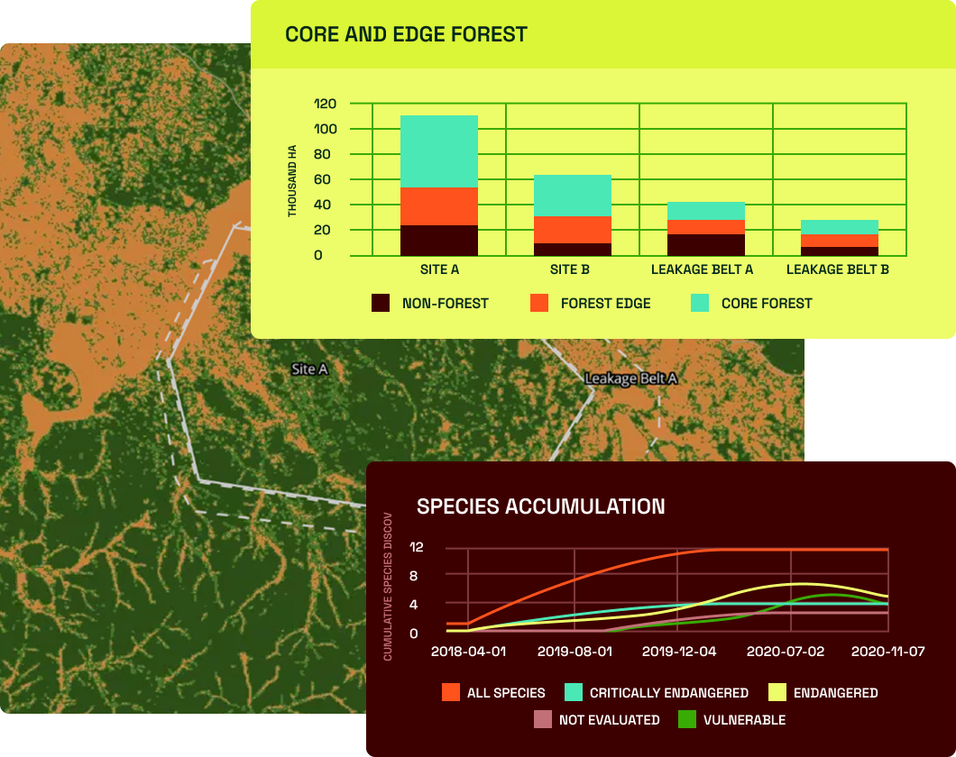Click the 2020-07-02 date label
This screenshot has height=757, width=956.
786,652
